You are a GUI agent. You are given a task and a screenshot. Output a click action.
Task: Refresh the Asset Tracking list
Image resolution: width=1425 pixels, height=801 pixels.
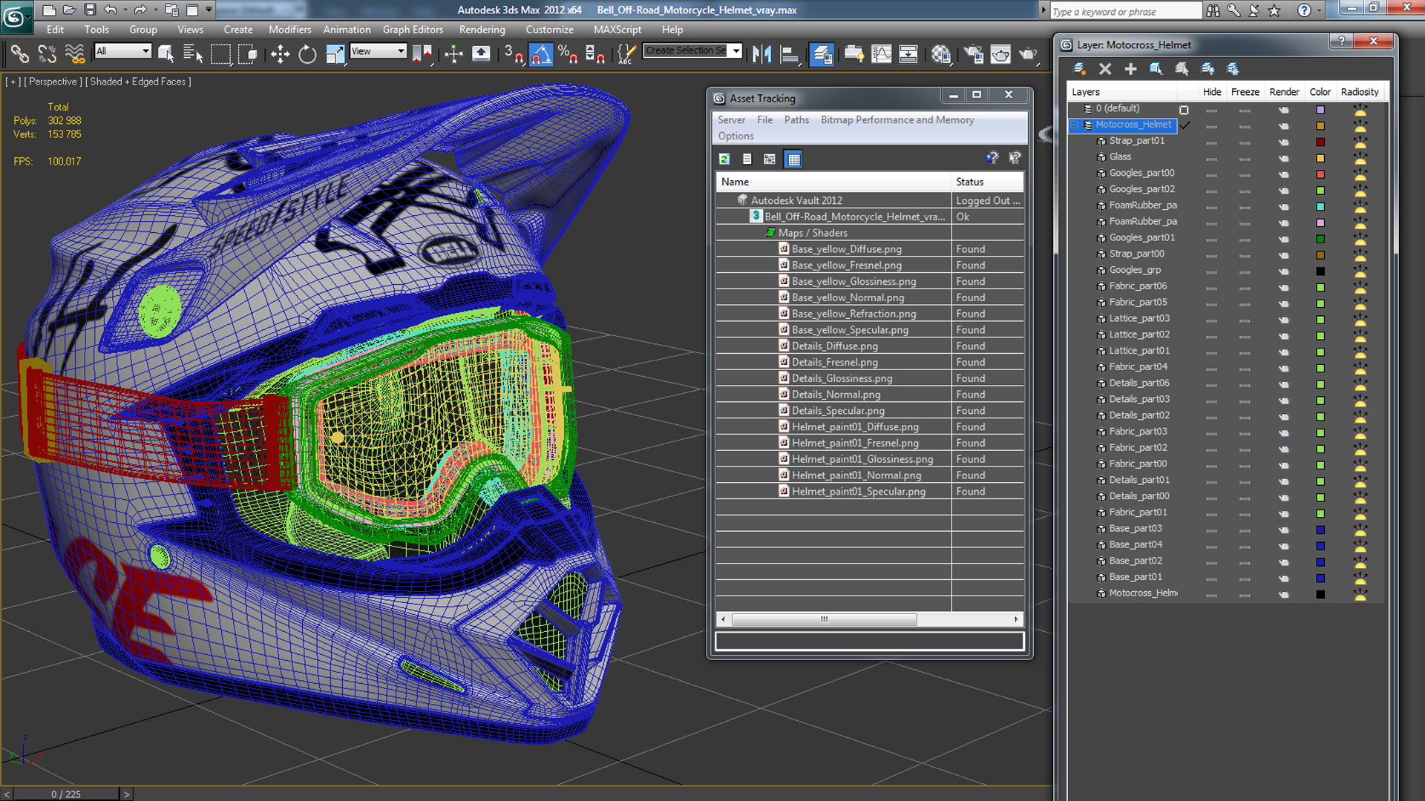724,159
